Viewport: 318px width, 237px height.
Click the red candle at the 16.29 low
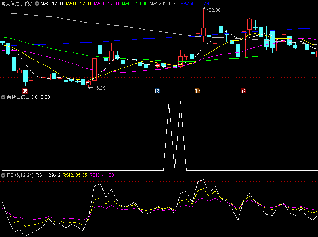89,83
